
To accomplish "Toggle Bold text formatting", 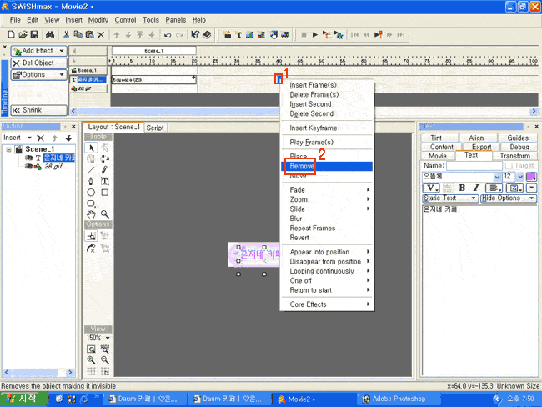I will (462, 188).
